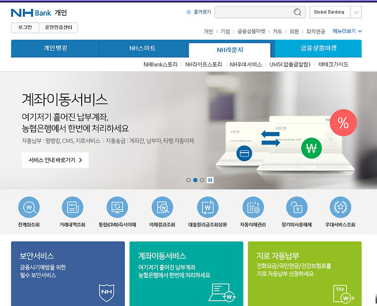Image resolution: width=377 pixels, height=306 pixels.
Task: Open 우대서비스조회 star badge icon
Action: (x=340, y=207)
